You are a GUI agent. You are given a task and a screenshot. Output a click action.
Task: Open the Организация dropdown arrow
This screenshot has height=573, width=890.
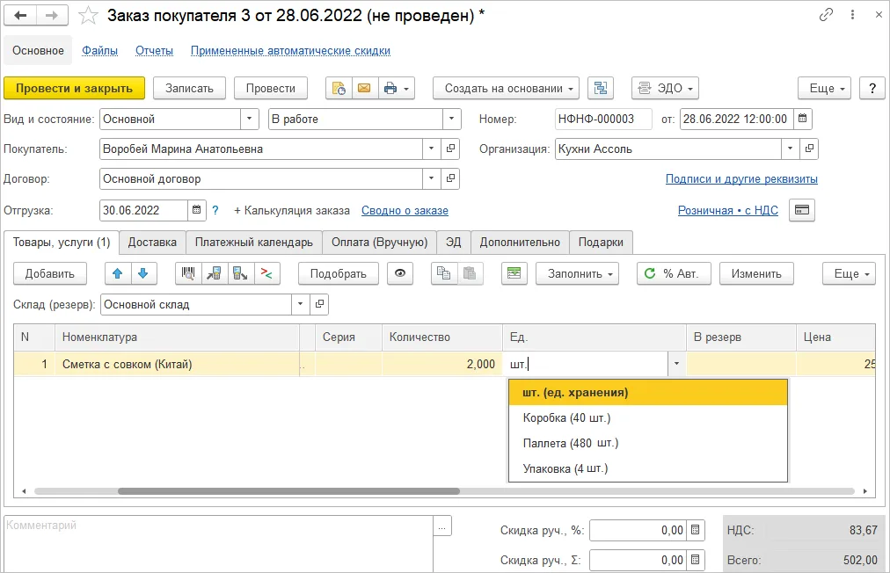click(x=790, y=149)
